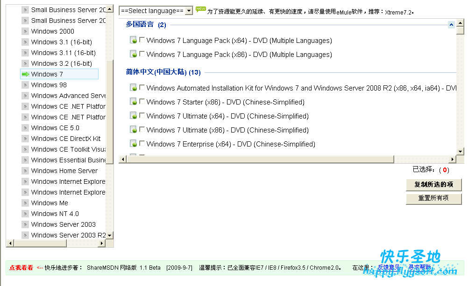Check Windows 7 Starter (x86) checkbox
The height and width of the screenshot is (286, 468).
tap(142, 101)
